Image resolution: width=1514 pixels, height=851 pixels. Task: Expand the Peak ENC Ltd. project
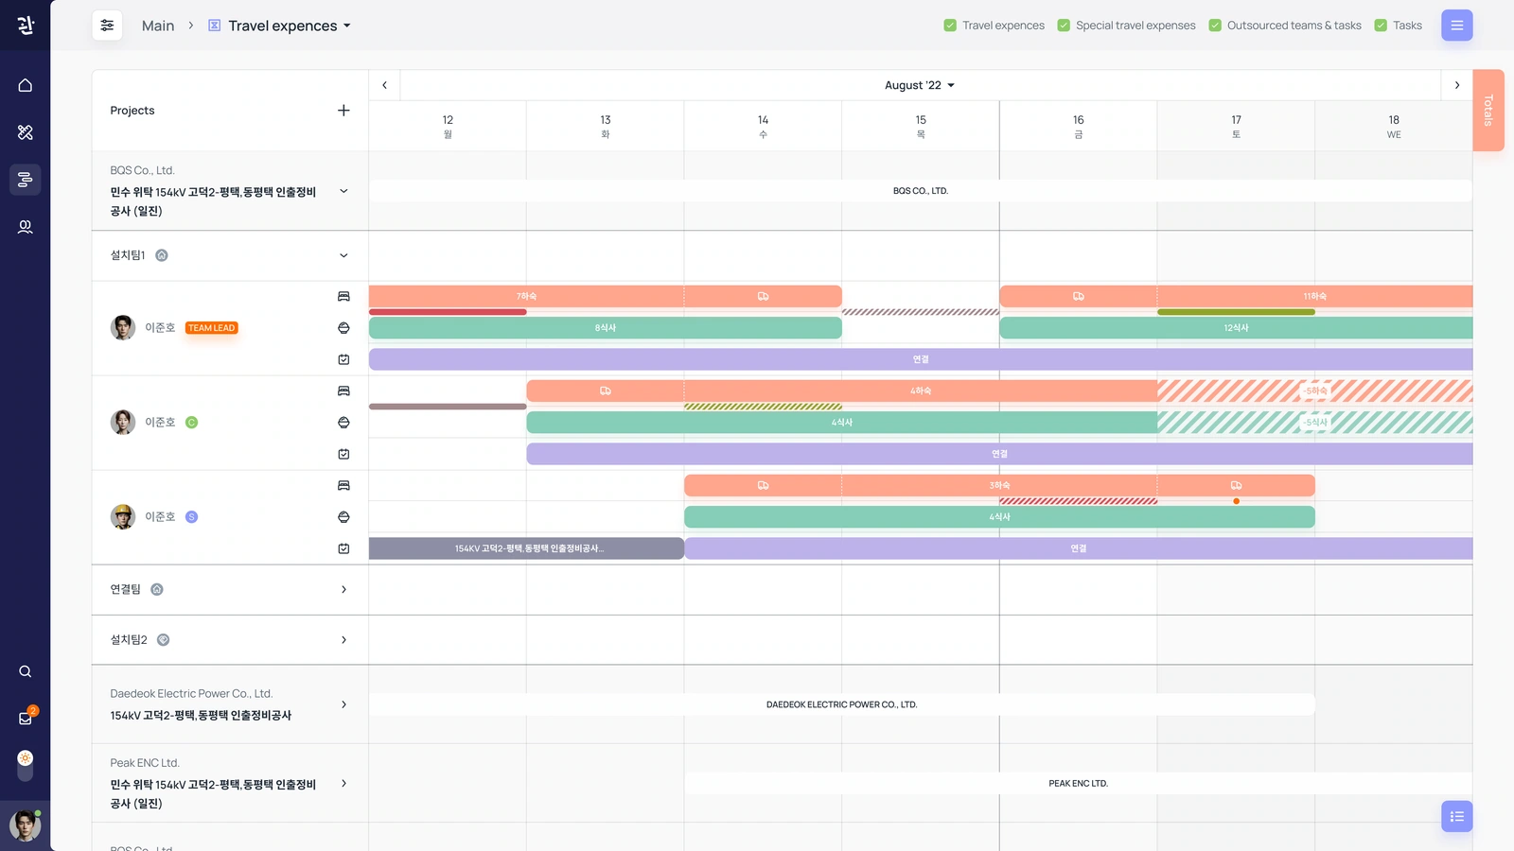[x=343, y=783]
